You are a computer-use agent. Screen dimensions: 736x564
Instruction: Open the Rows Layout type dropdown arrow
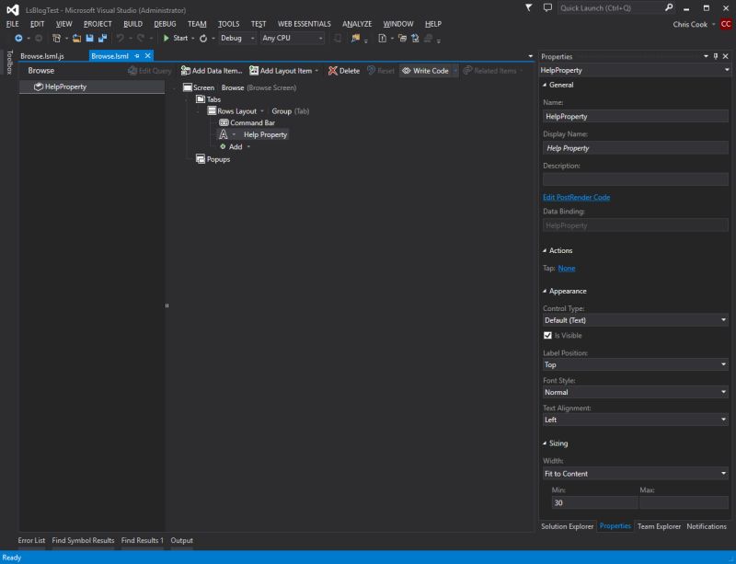(262, 111)
